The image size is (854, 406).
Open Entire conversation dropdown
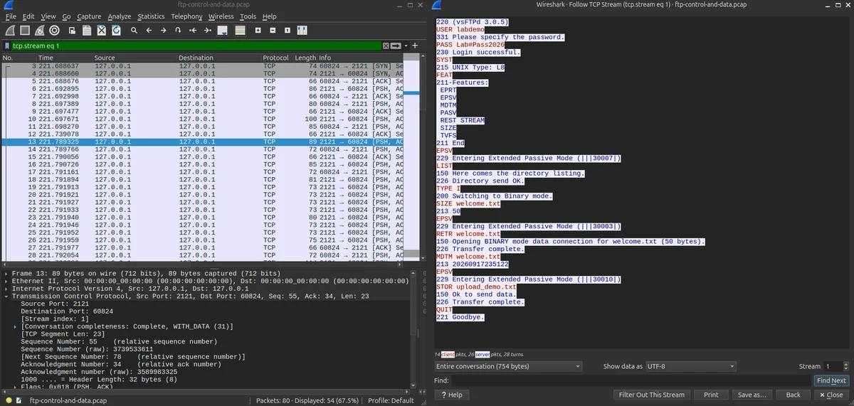click(508, 366)
